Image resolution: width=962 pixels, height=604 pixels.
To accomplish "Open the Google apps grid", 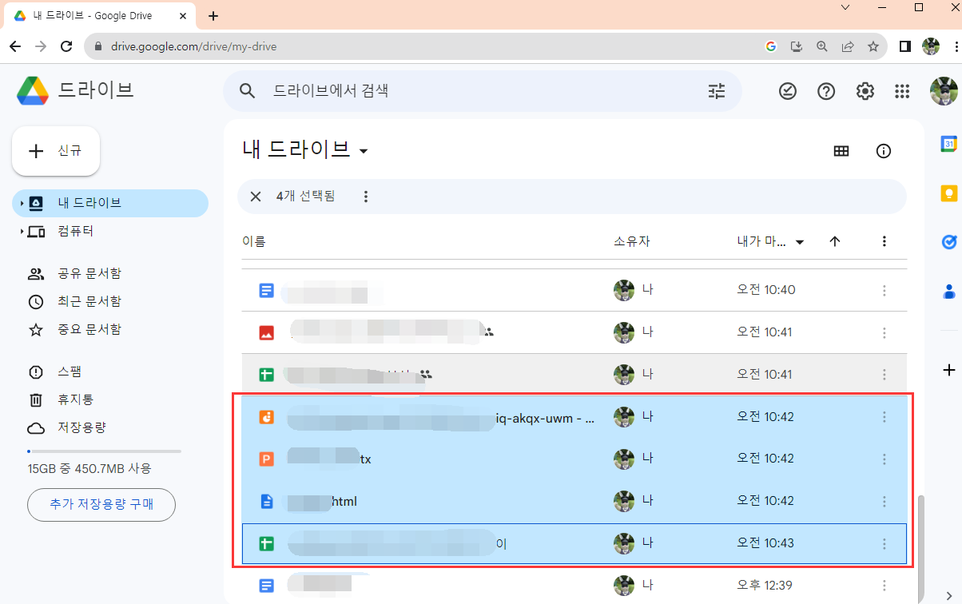I will tap(902, 91).
